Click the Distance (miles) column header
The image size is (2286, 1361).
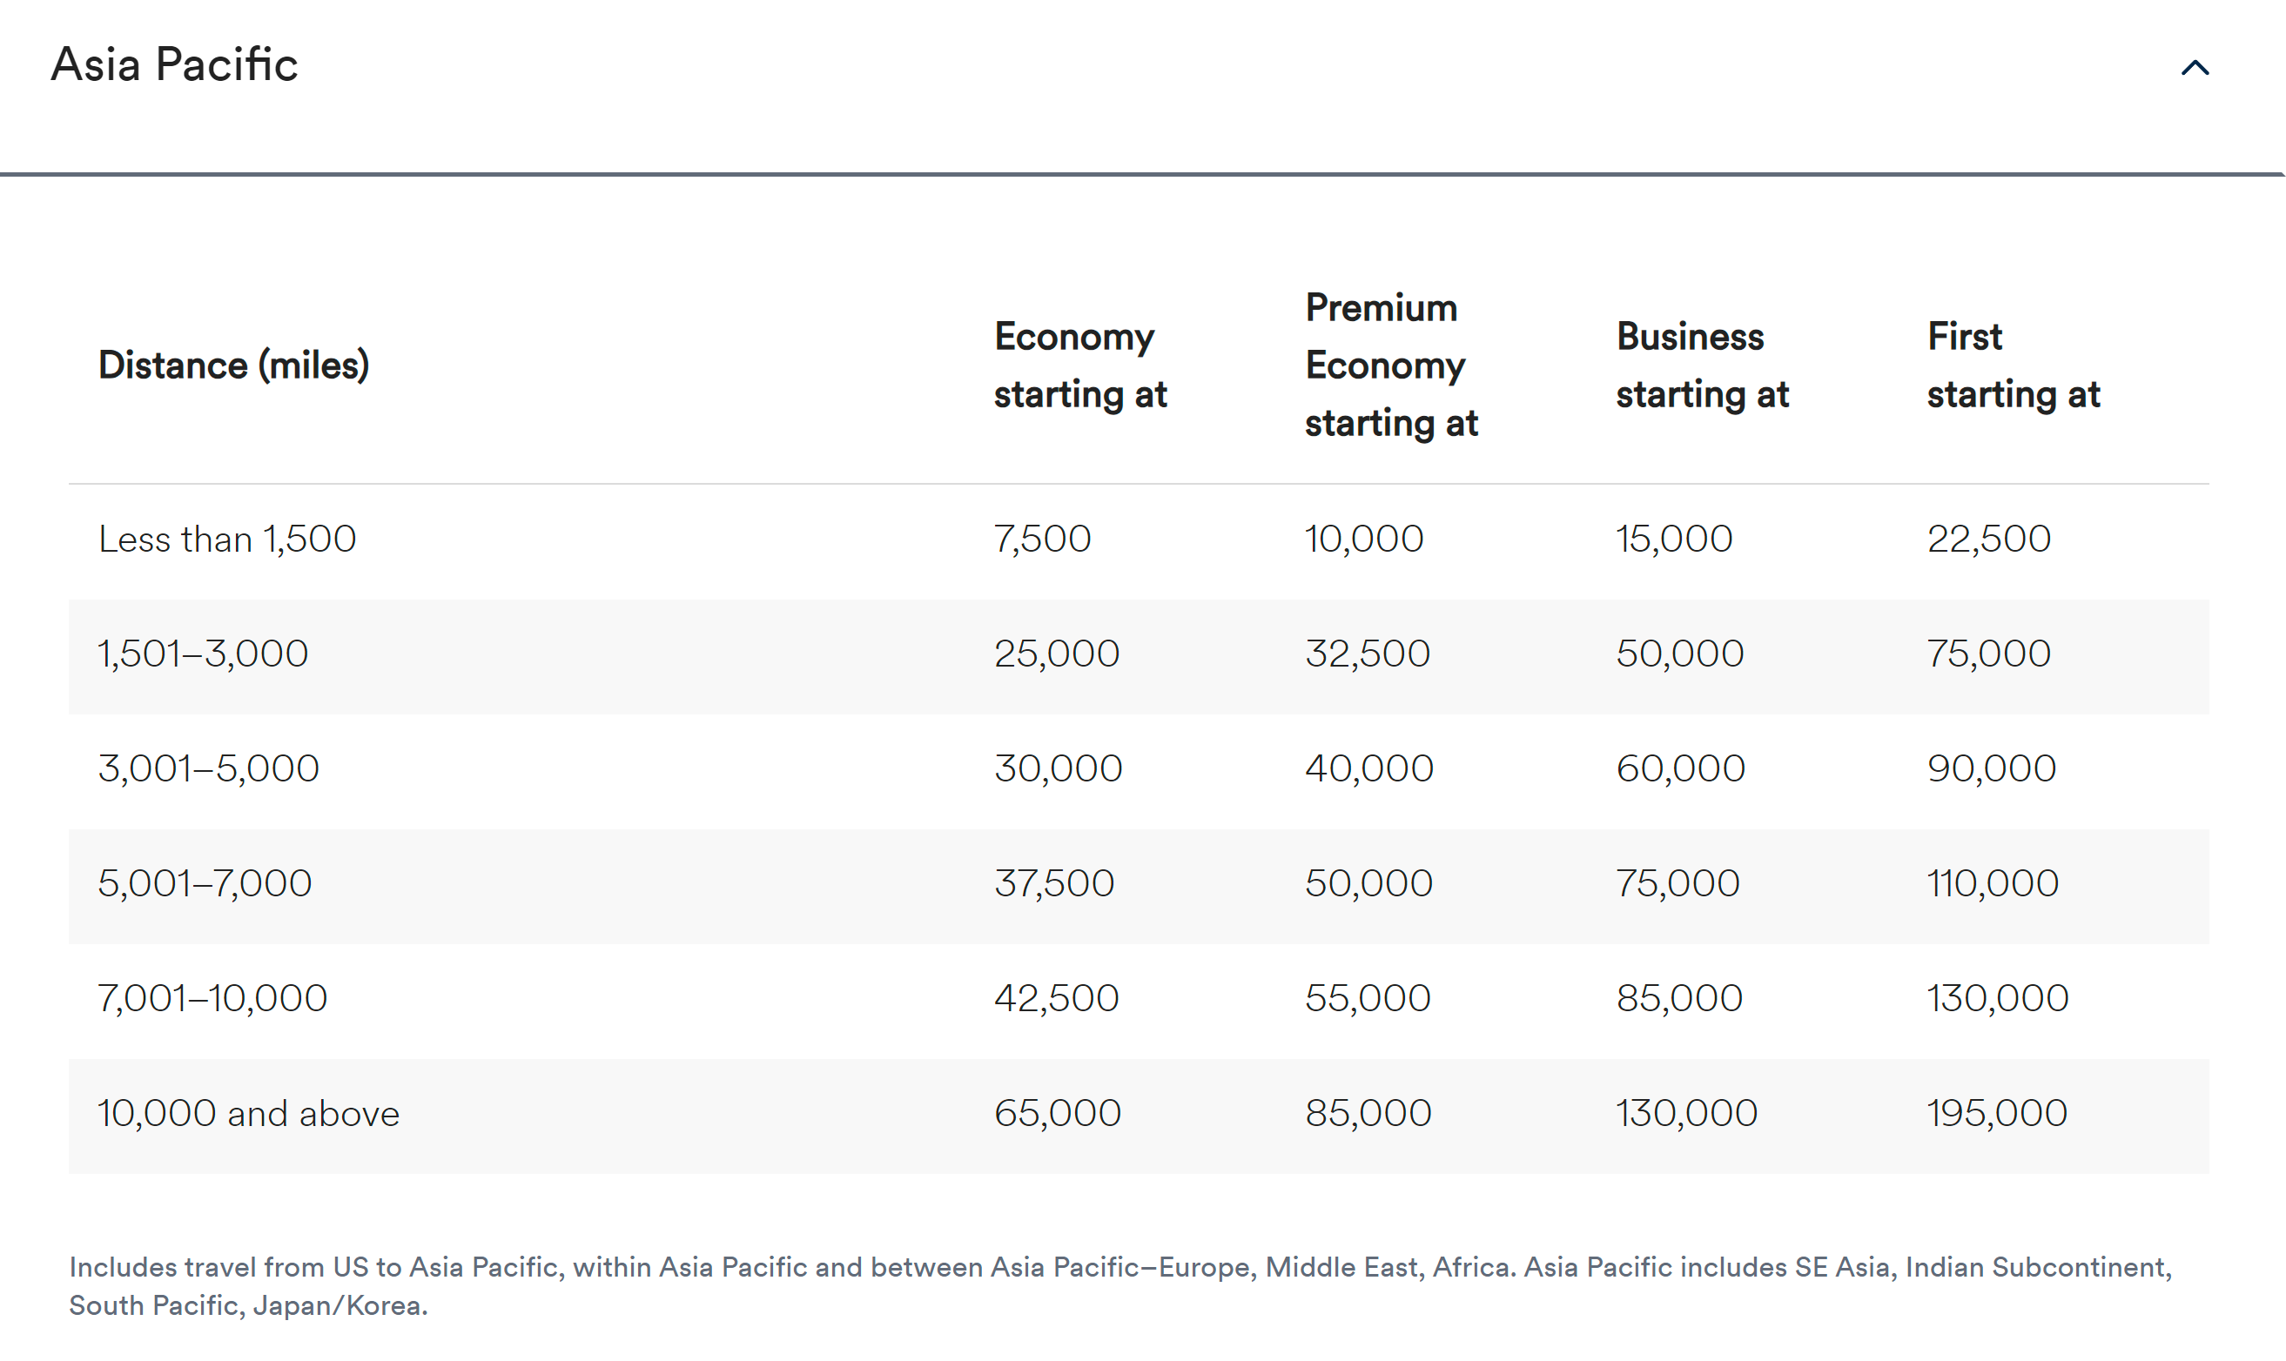coord(233,365)
